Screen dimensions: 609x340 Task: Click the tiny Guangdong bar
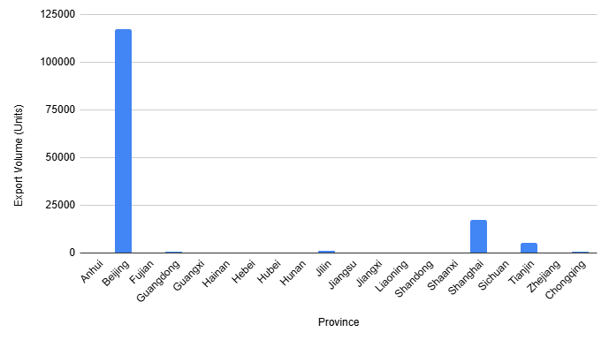tap(173, 253)
